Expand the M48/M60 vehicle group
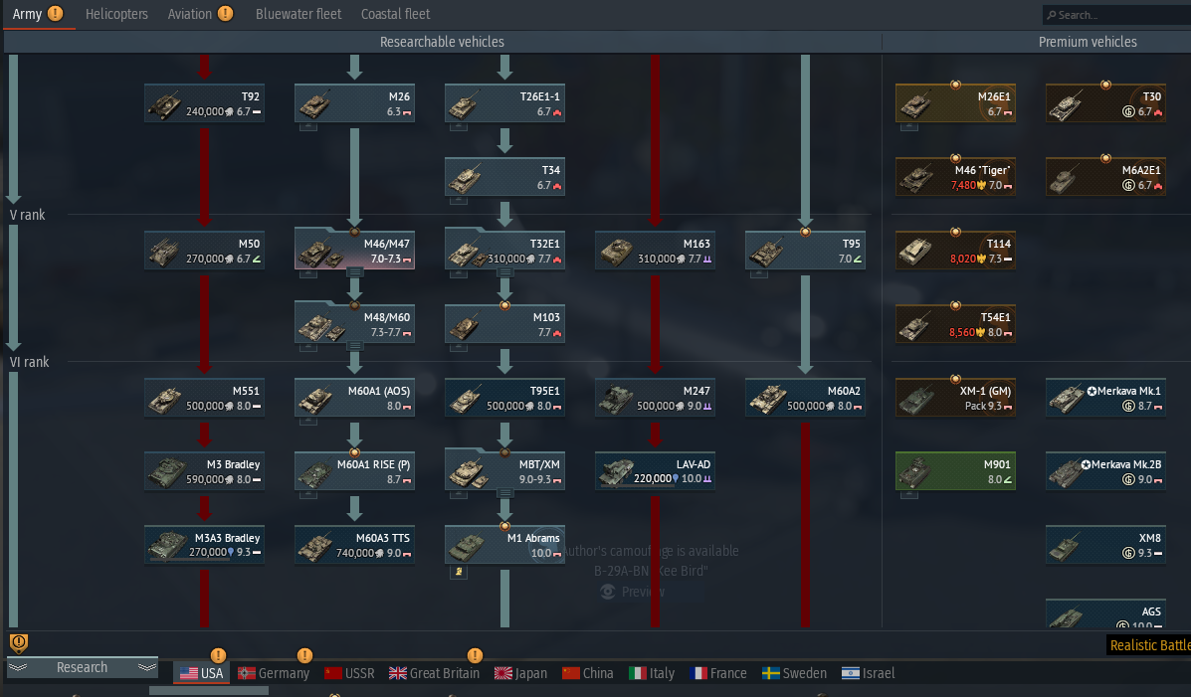The height and width of the screenshot is (697, 1191). pos(355,345)
